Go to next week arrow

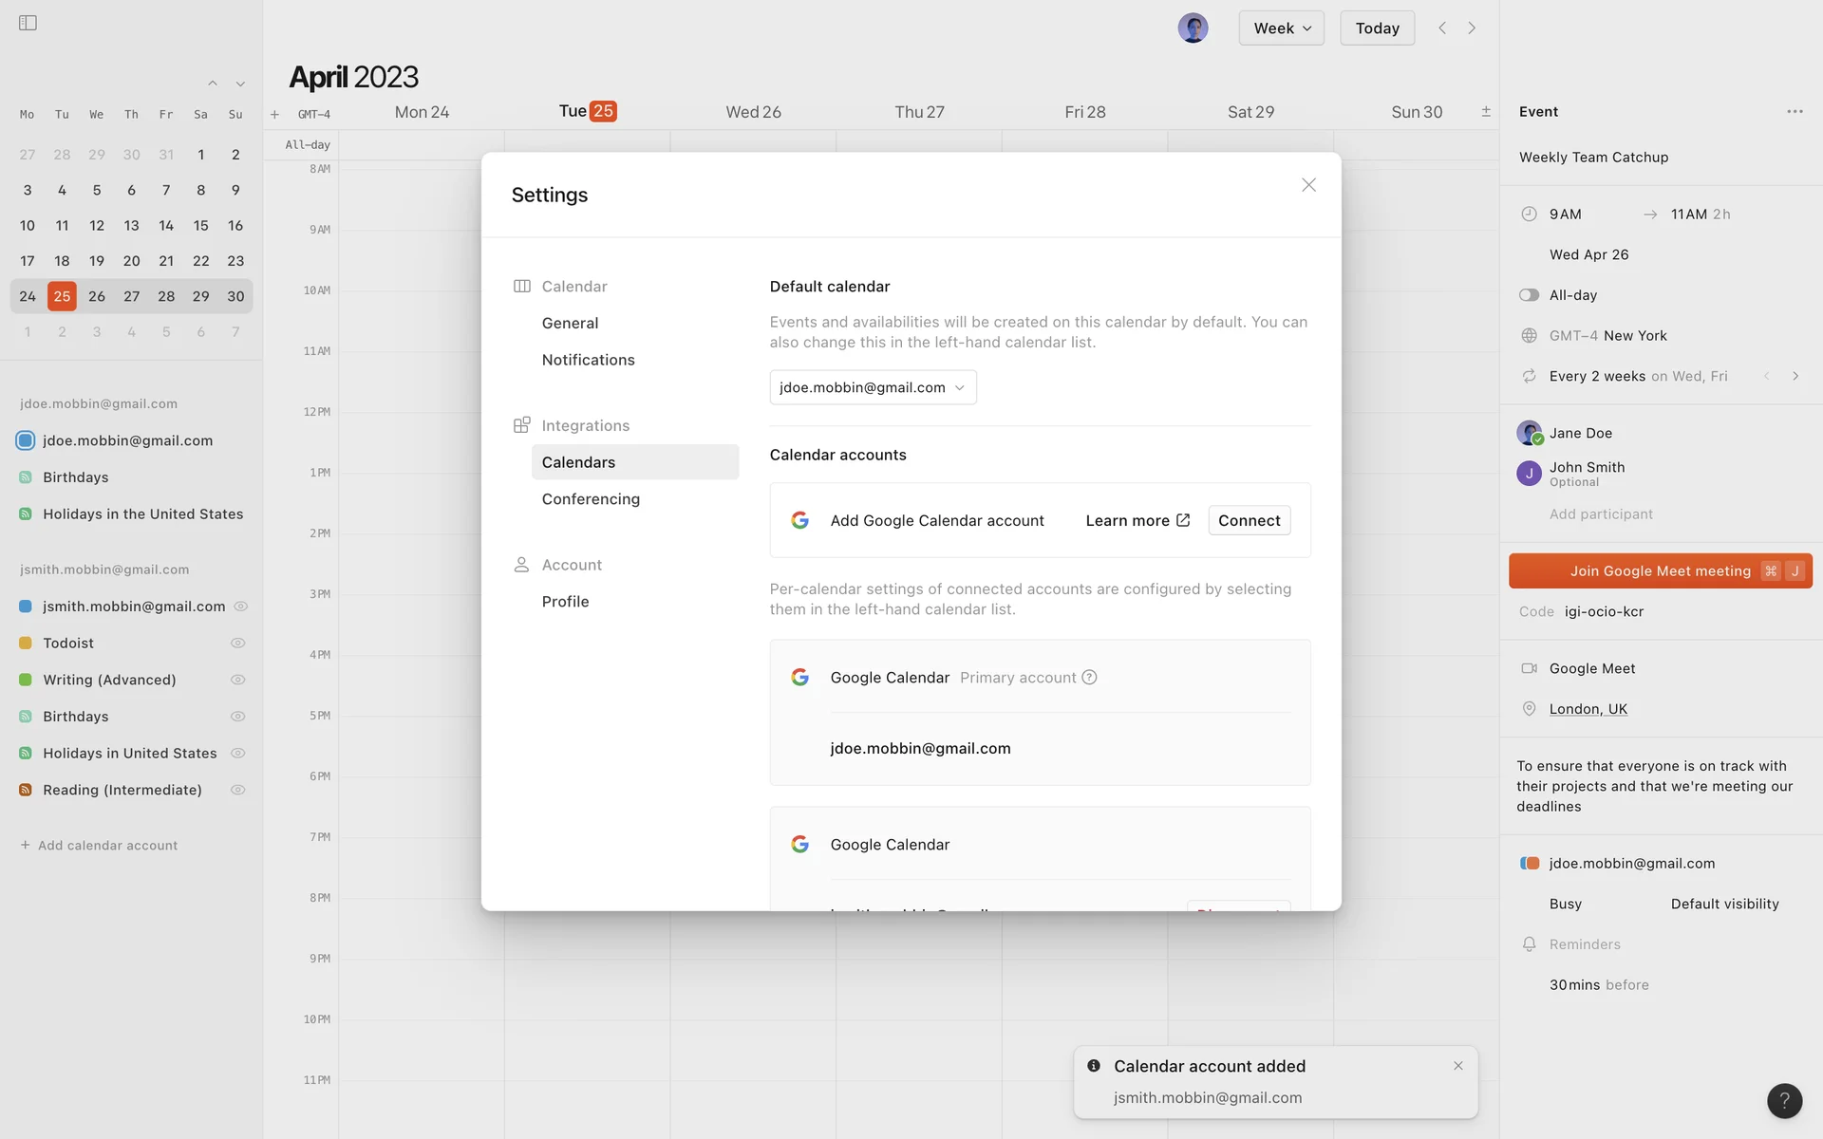point(1472,28)
